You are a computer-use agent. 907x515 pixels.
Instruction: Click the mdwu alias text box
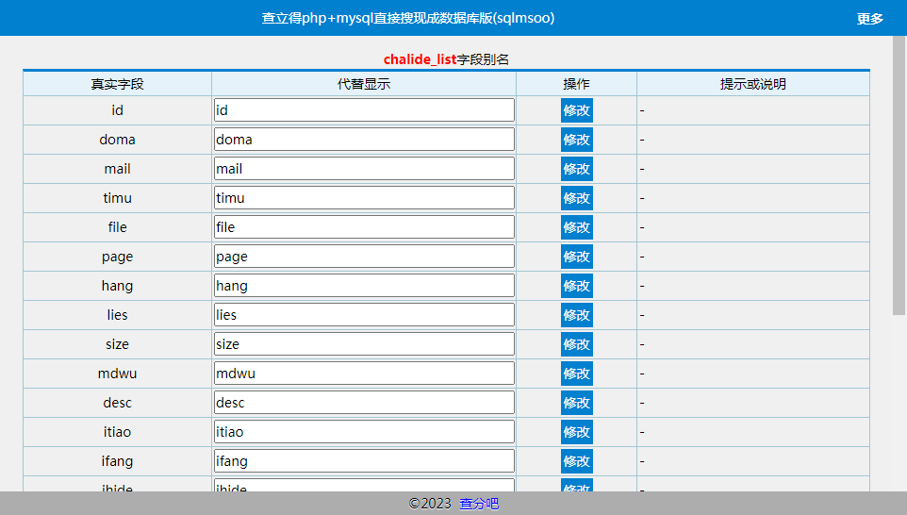(364, 374)
